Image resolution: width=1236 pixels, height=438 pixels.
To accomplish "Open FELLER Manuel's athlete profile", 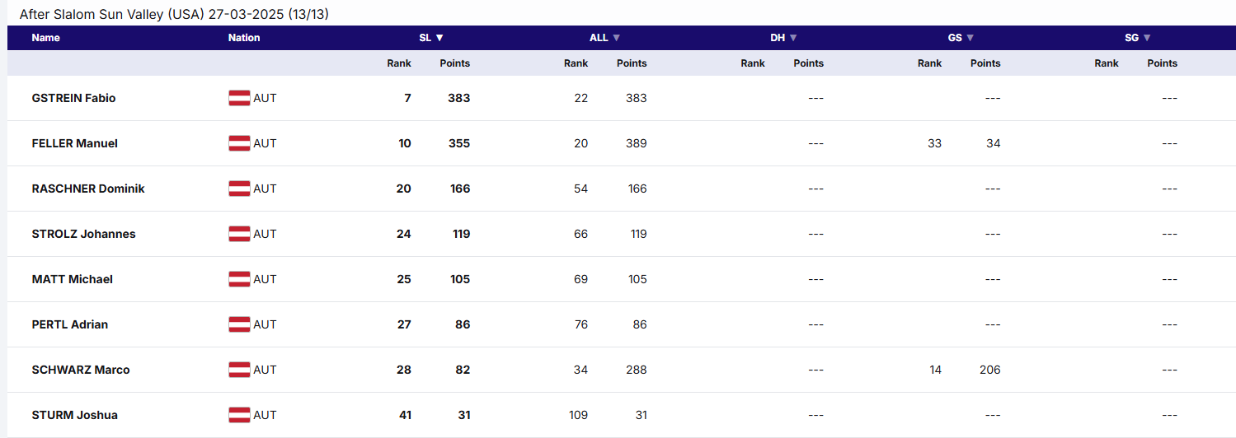I will pos(74,143).
